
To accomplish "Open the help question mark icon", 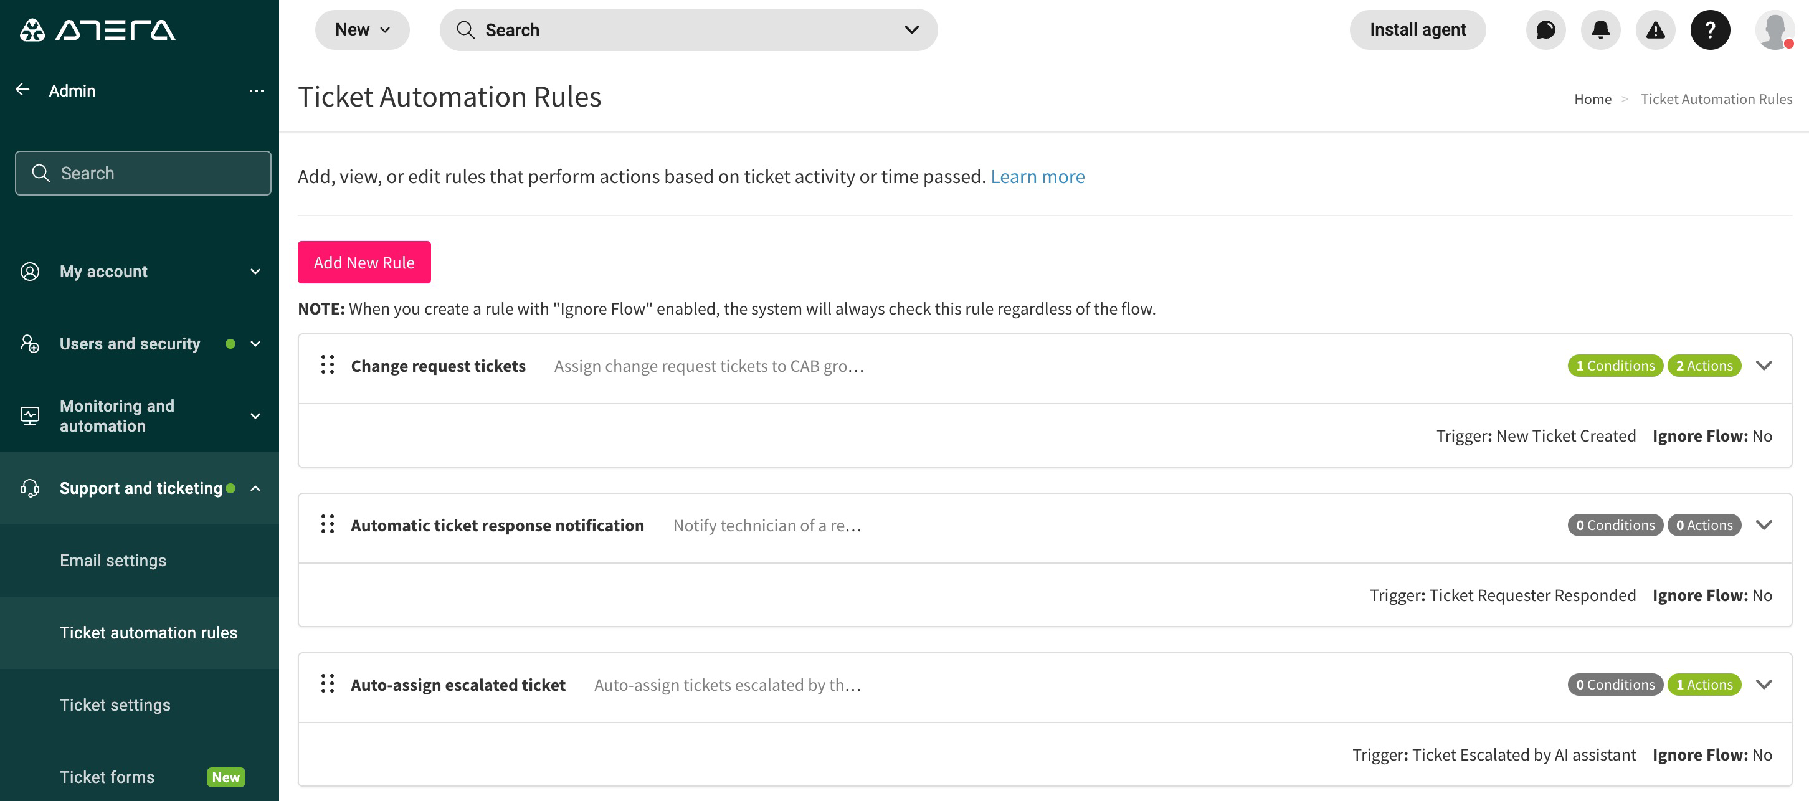I will (x=1710, y=30).
